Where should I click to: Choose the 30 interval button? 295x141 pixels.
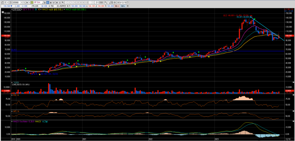[x=81, y=2]
